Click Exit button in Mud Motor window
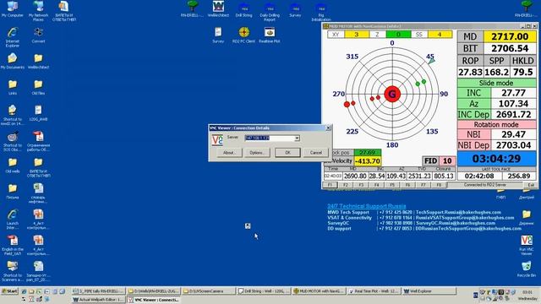This screenshot has height=304, width=541. 531,185
